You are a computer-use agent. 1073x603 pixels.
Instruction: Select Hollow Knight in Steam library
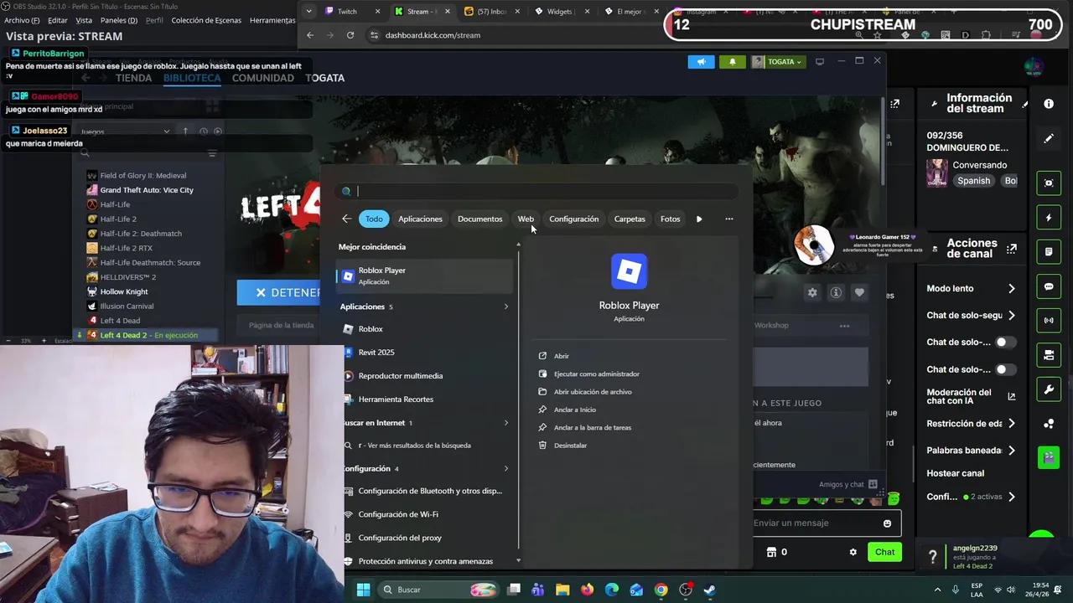point(123,291)
